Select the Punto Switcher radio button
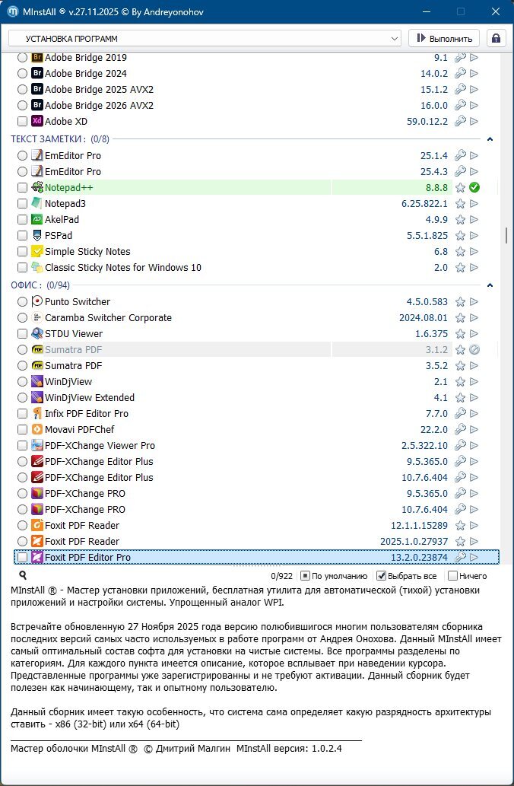This screenshot has width=514, height=786. (x=22, y=302)
